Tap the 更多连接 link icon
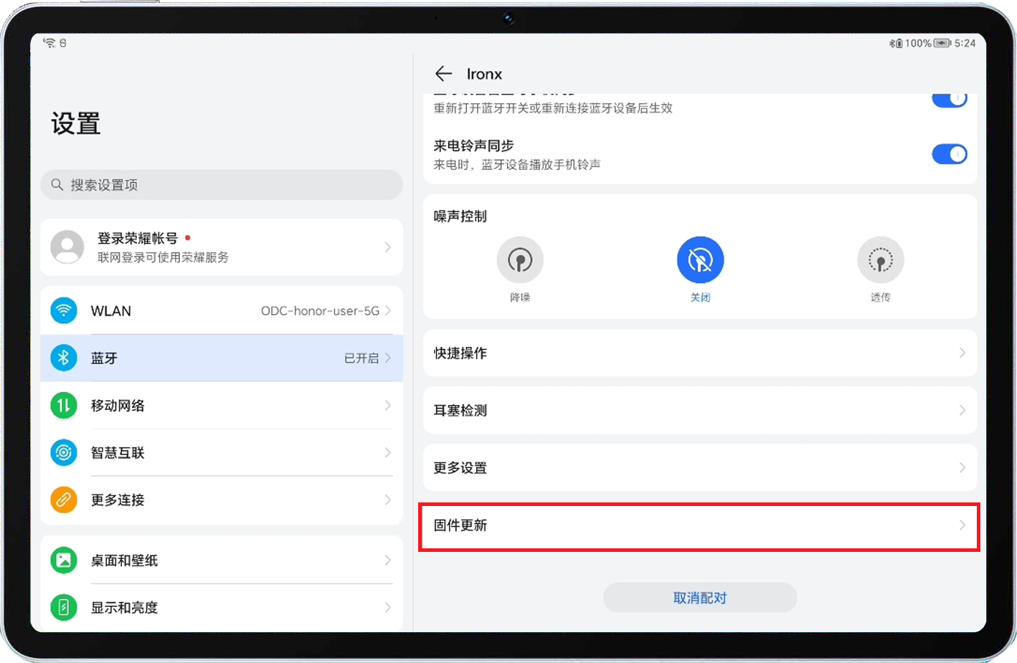This screenshot has height=663, width=1017. pyautogui.click(x=64, y=500)
